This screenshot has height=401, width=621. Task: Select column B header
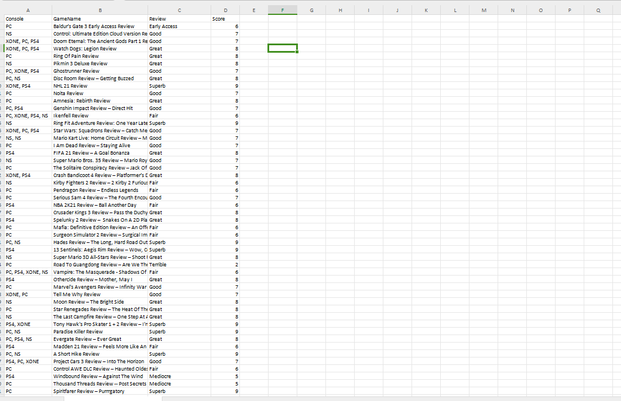(x=100, y=10)
